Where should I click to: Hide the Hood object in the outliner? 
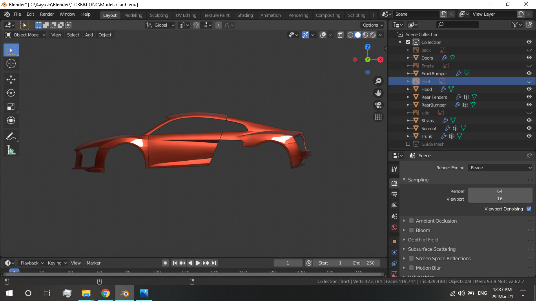(529, 89)
